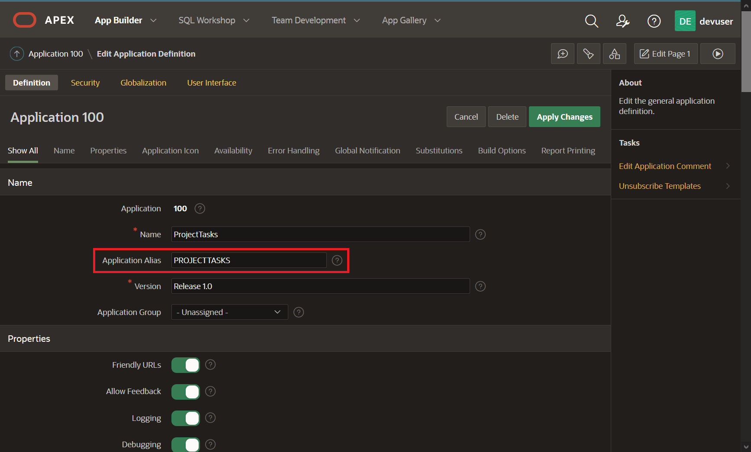Click the user account icon in the header
This screenshot has width=751, height=452.
[x=622, y=21]
